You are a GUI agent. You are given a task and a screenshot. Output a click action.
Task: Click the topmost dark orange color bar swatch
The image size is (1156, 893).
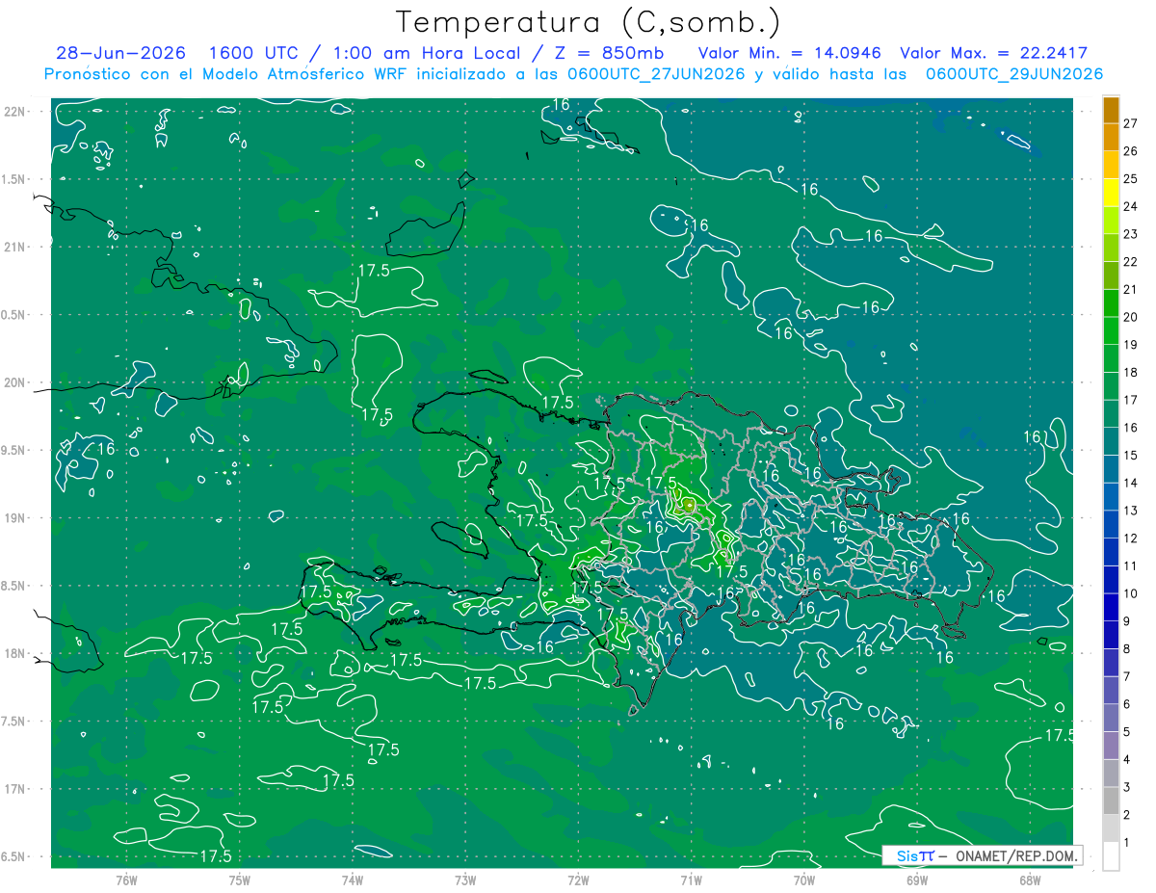(x=1111, y=109)
